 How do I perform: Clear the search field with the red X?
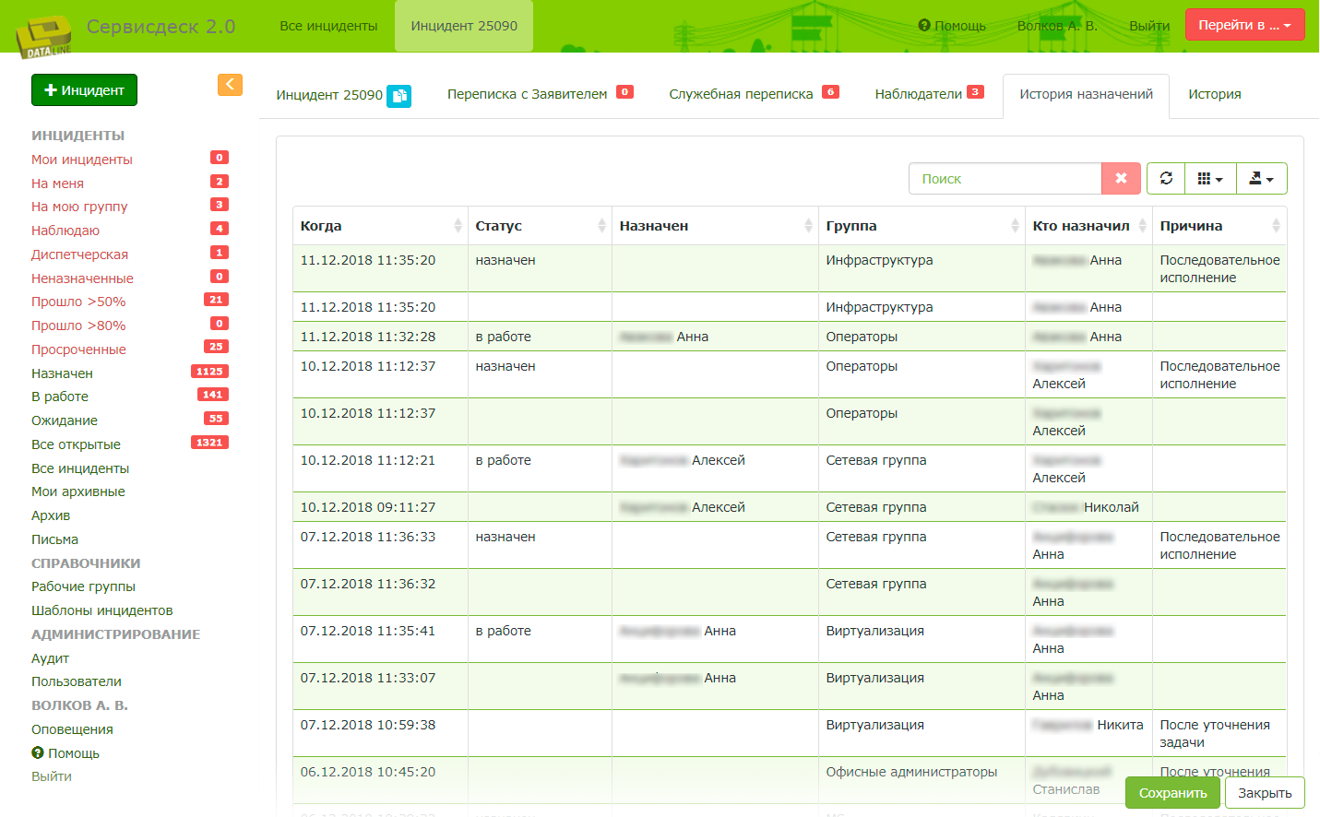(1120, 178)
